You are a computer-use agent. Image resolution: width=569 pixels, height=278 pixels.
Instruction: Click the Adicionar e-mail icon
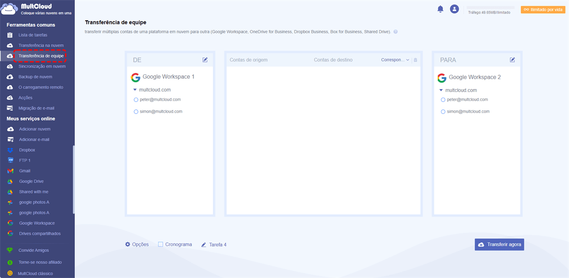pos(10,139)
